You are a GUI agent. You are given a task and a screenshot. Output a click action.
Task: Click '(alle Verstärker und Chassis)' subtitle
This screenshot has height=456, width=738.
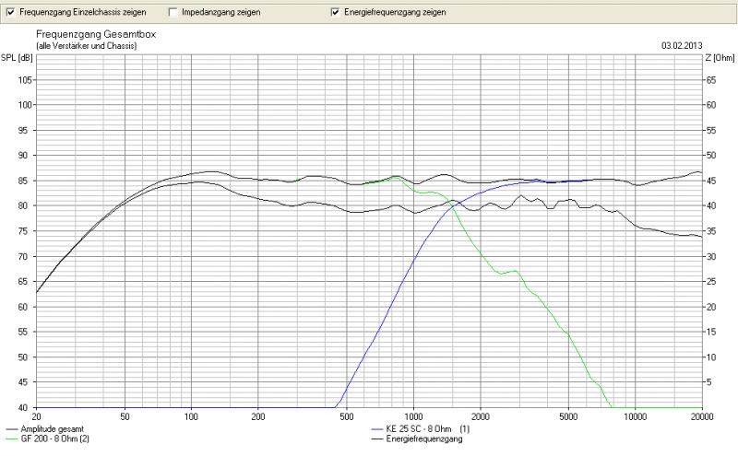[87, 46]
